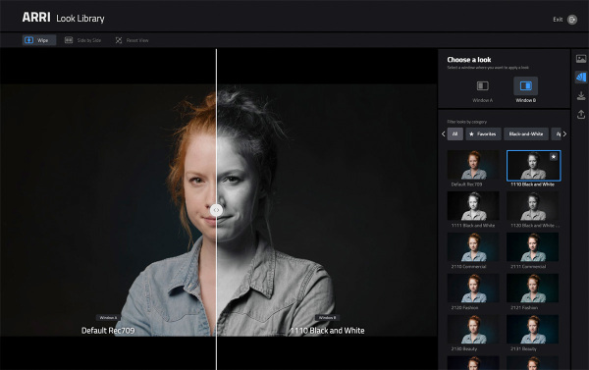Screen dimensions: 589x370
Task: Choose the 2130 Beauty look thumbnail
Action: click(473, 329)
